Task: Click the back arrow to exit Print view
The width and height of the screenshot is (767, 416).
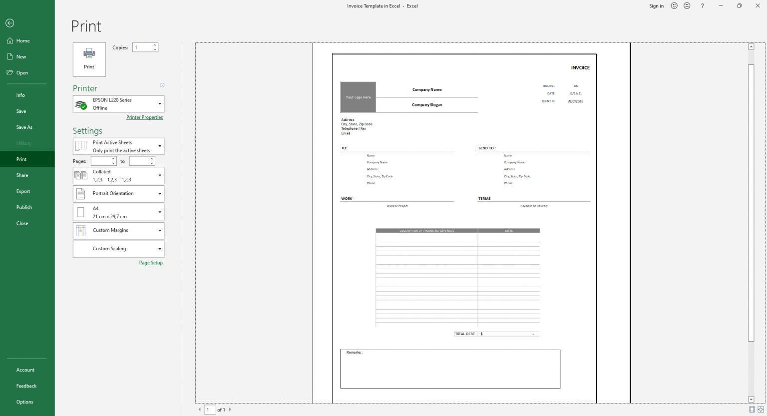Action: [x=9, y=23]
